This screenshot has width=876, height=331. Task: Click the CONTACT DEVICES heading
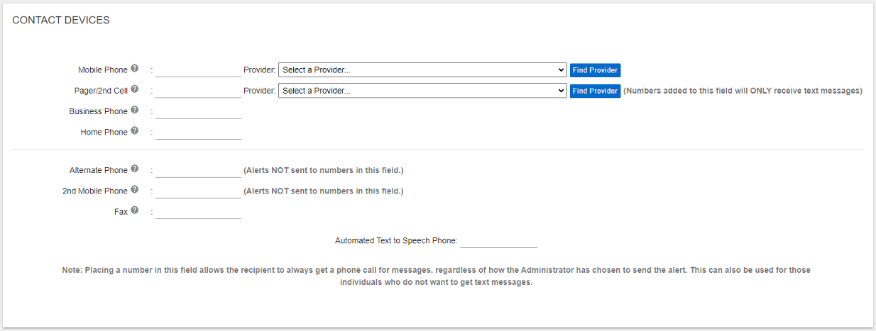tap(61, 21)
